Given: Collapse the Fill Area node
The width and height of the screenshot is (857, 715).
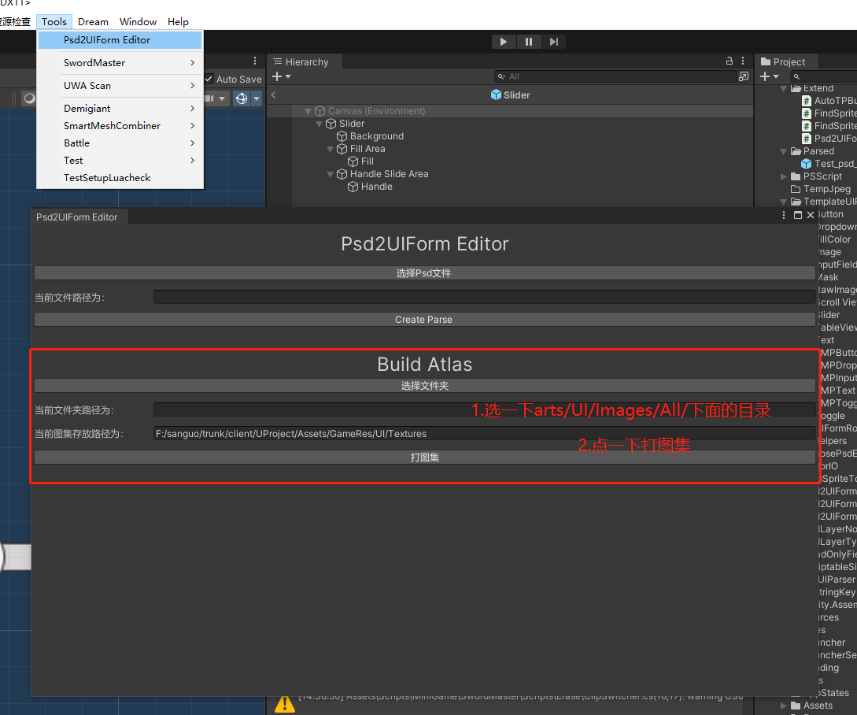Looking at the screenshot, I should 330,149.
